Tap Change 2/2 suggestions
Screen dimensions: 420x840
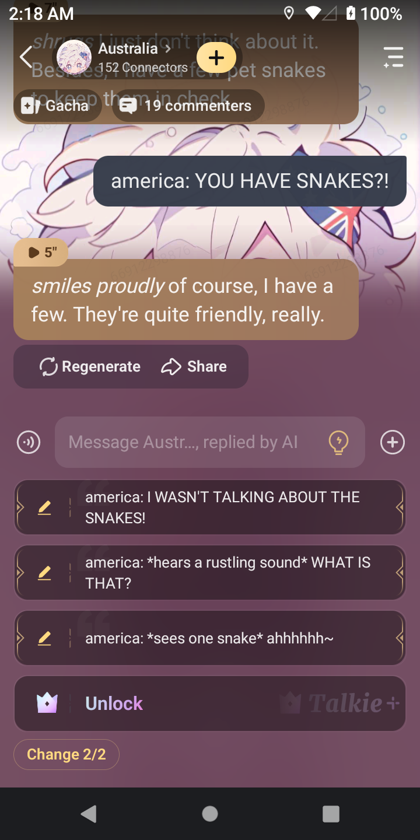pos(66,754)
